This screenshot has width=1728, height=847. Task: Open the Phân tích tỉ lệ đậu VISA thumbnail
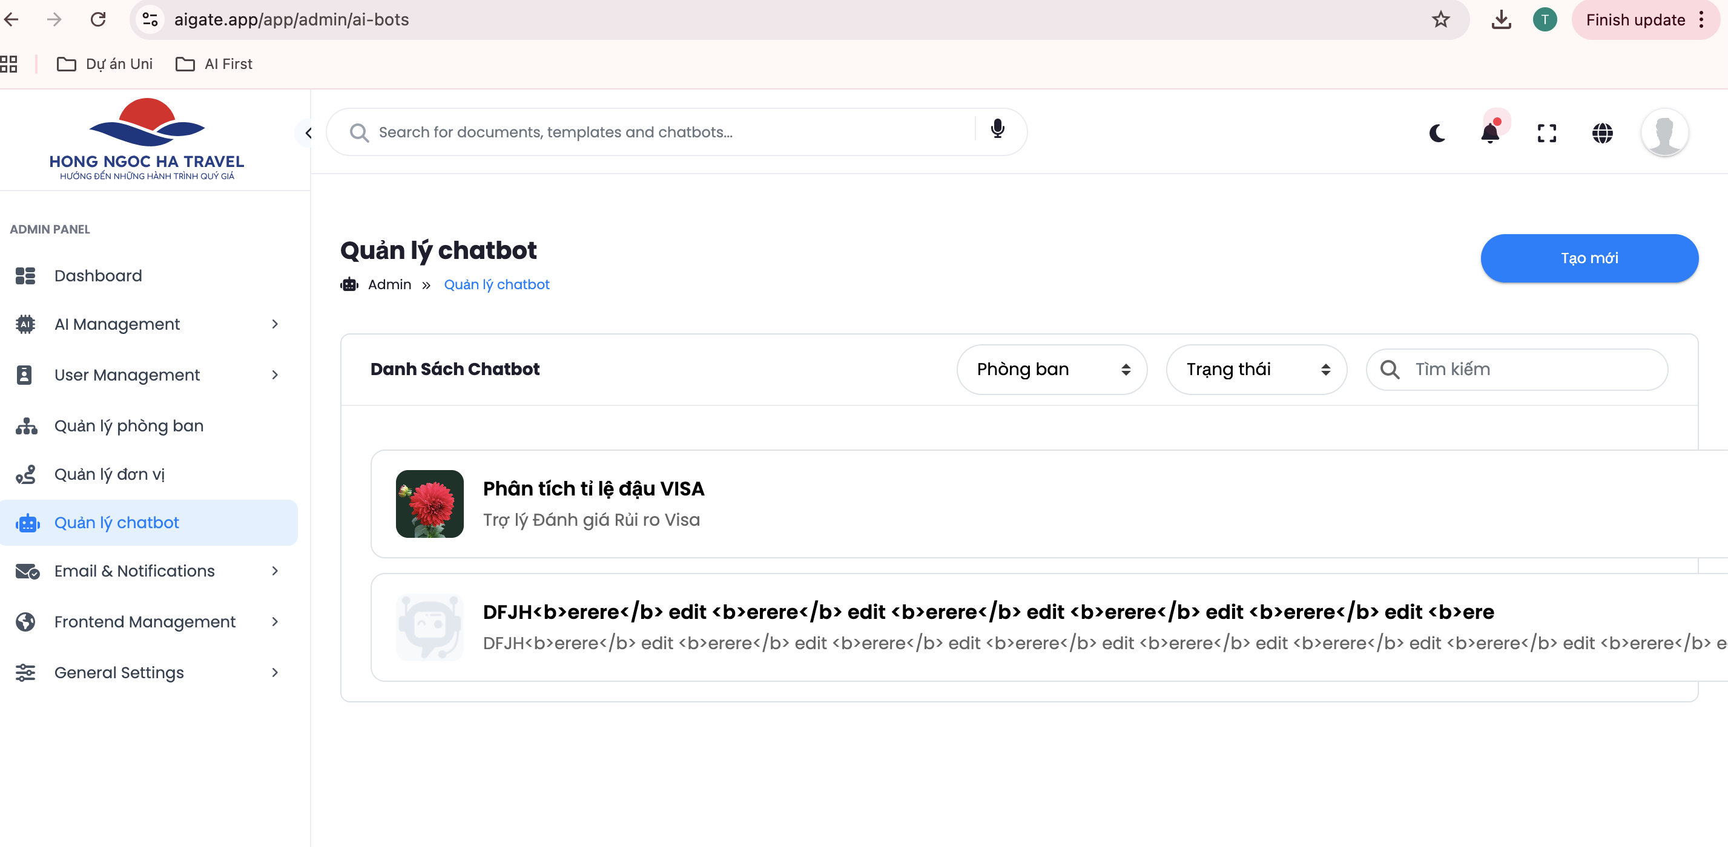(x=429, y=504)
